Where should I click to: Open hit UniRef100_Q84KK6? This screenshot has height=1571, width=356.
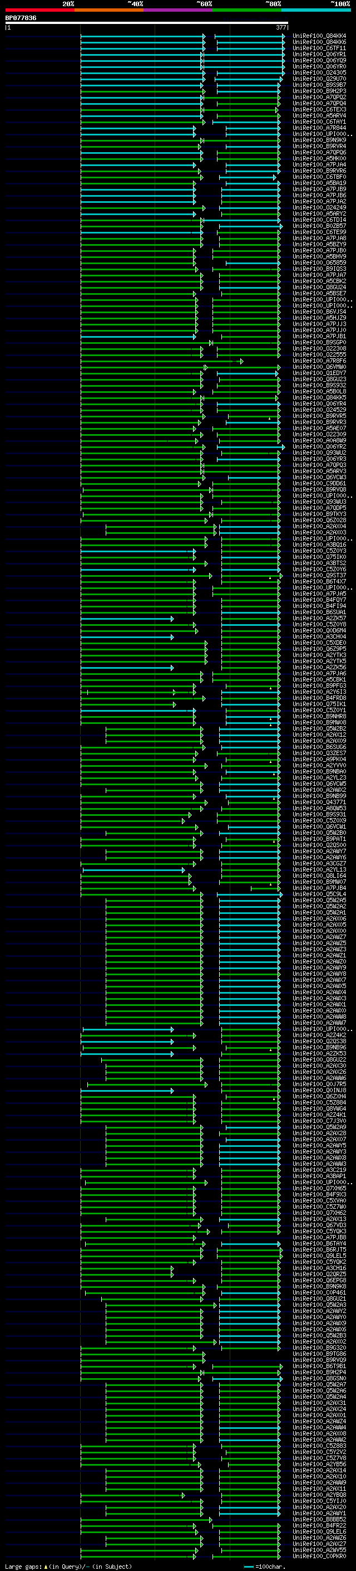(319, 42)
